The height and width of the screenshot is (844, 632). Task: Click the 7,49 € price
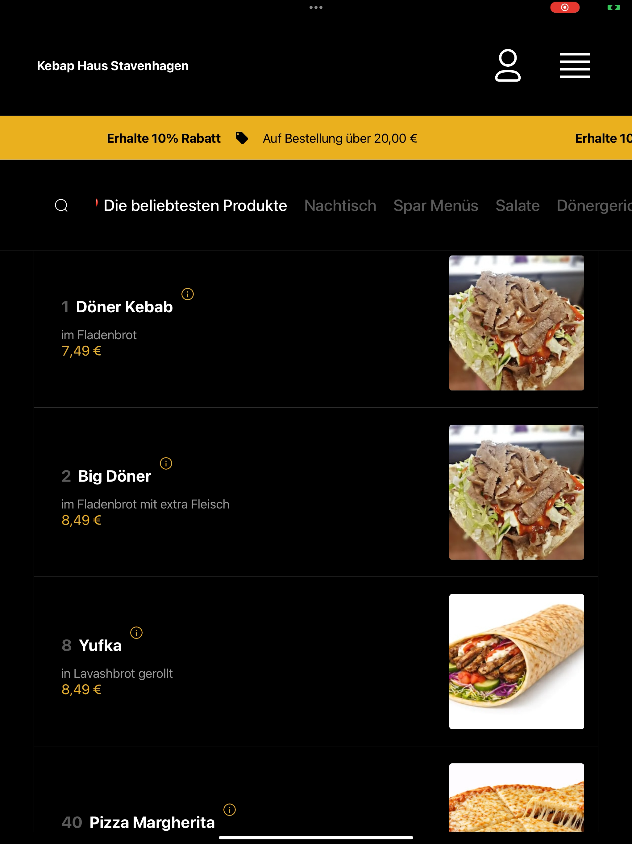[81, 351]
